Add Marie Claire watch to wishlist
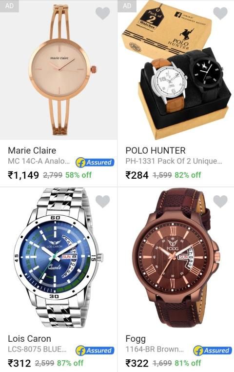 [x=103, y=13]
